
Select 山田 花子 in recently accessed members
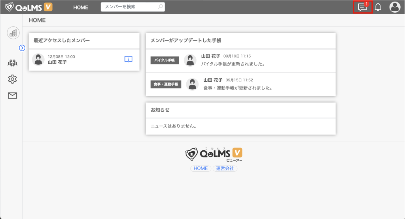57,62
